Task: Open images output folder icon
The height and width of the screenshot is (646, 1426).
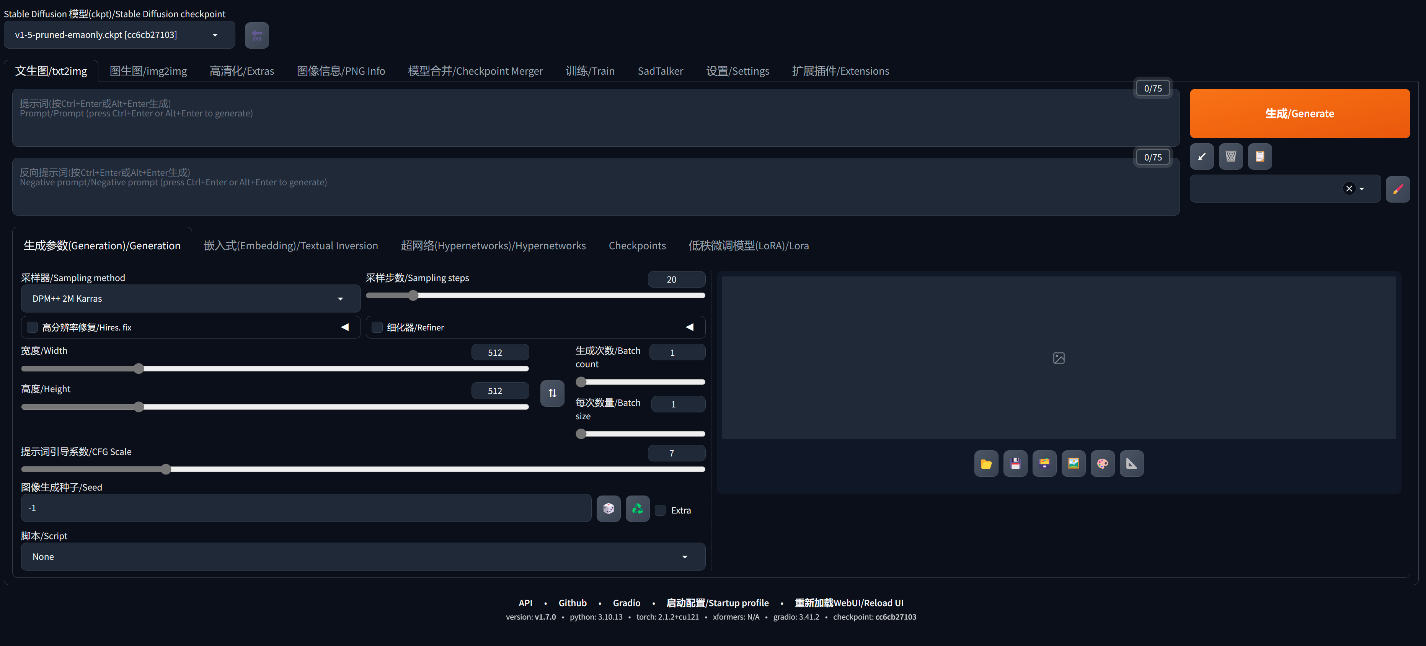Action: pyautogui.click(x=986, y=464)
